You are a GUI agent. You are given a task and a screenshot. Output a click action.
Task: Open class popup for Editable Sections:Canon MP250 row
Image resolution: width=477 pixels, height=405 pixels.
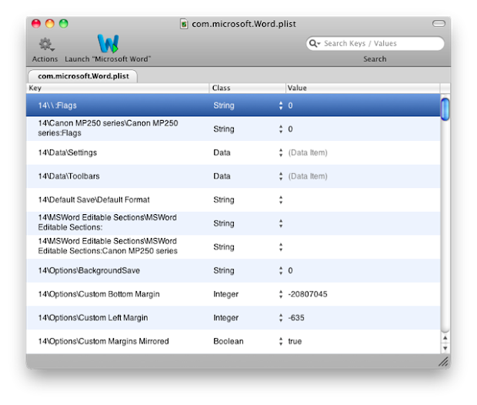(x=281, y=247)
